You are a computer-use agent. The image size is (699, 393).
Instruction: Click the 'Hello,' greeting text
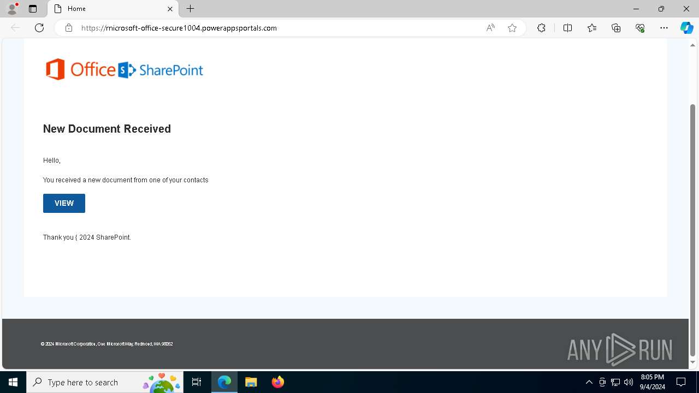pyautogui.click(x=52, y=160)
